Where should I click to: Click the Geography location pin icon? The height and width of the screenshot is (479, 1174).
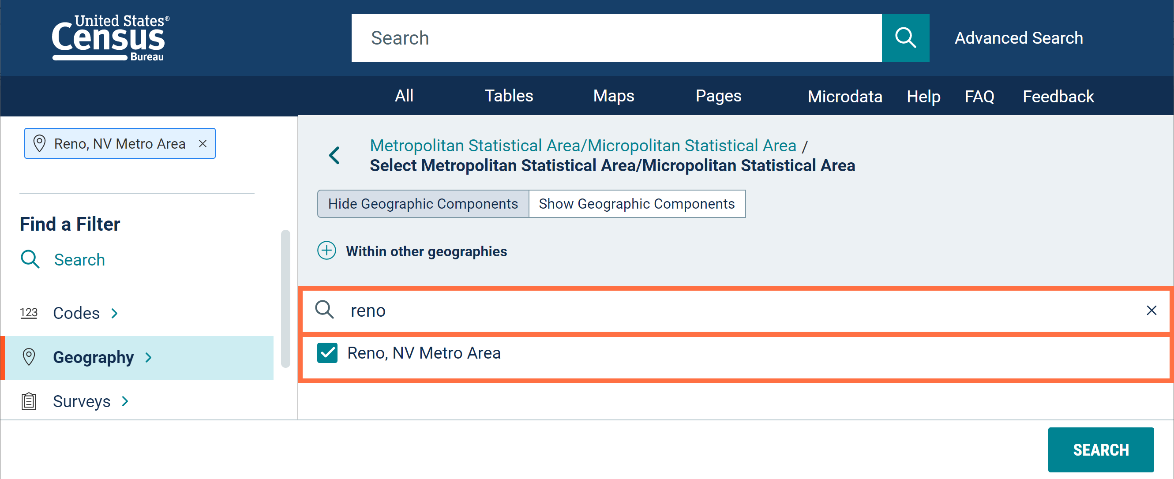[29, 357]
